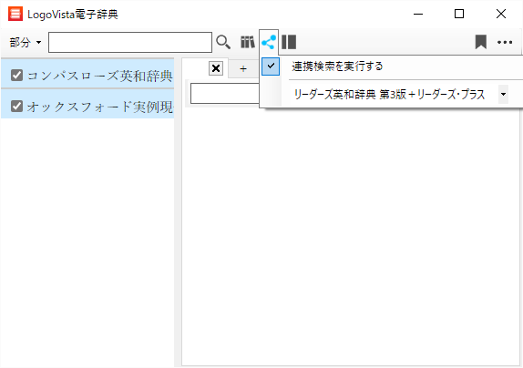Open the dictionary bookshelf icon

tap(248, 42)
